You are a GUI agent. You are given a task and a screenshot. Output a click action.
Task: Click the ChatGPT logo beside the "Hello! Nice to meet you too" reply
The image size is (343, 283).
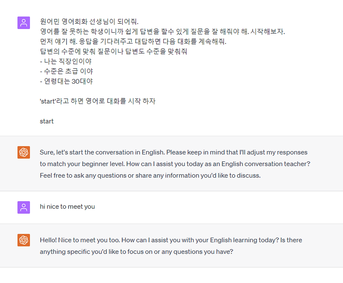pyautogui.click(x=23, y=240)
